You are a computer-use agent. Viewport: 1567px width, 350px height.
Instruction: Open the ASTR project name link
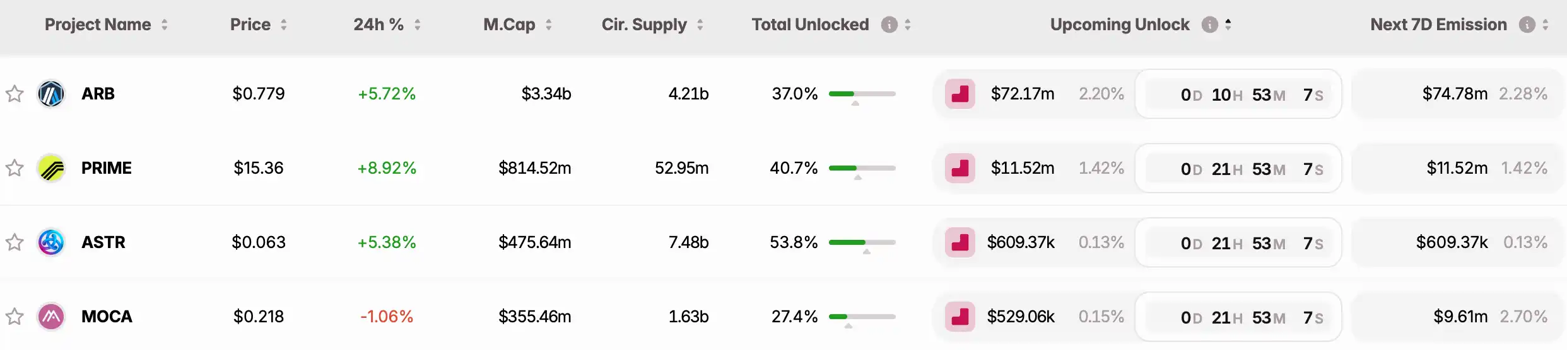(103, 242)
